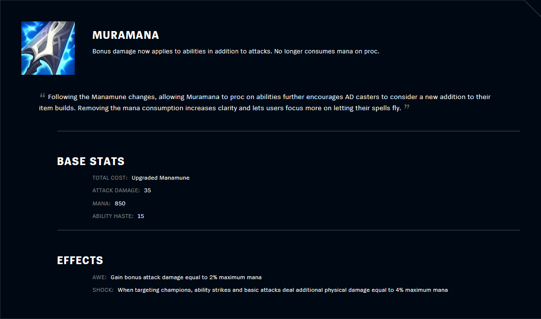Click the MANA stat label

pos(101,203)
